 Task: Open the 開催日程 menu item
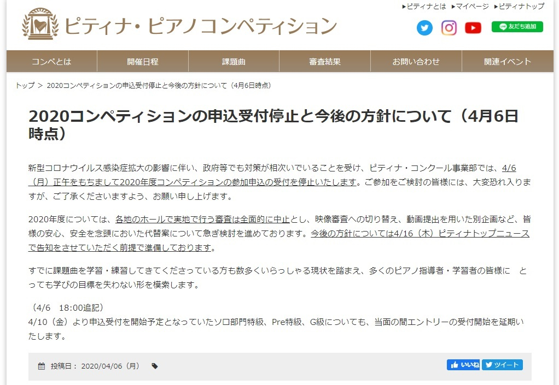click(143, 62)
